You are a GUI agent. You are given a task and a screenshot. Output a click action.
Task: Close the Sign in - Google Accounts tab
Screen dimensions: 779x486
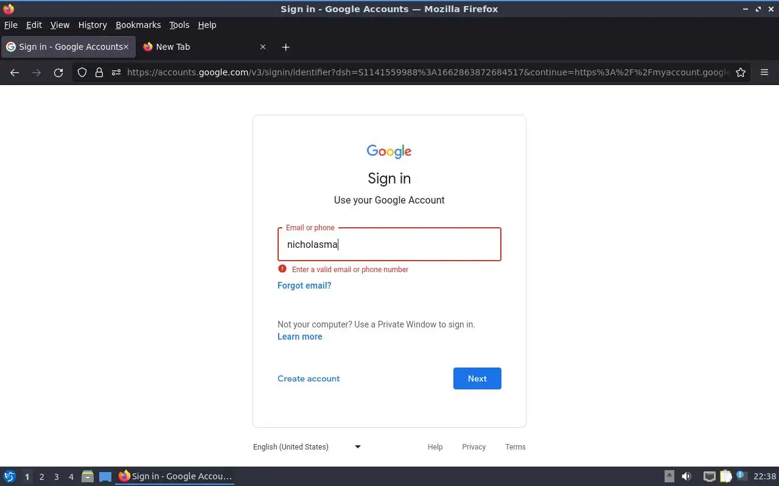[126, 47]
